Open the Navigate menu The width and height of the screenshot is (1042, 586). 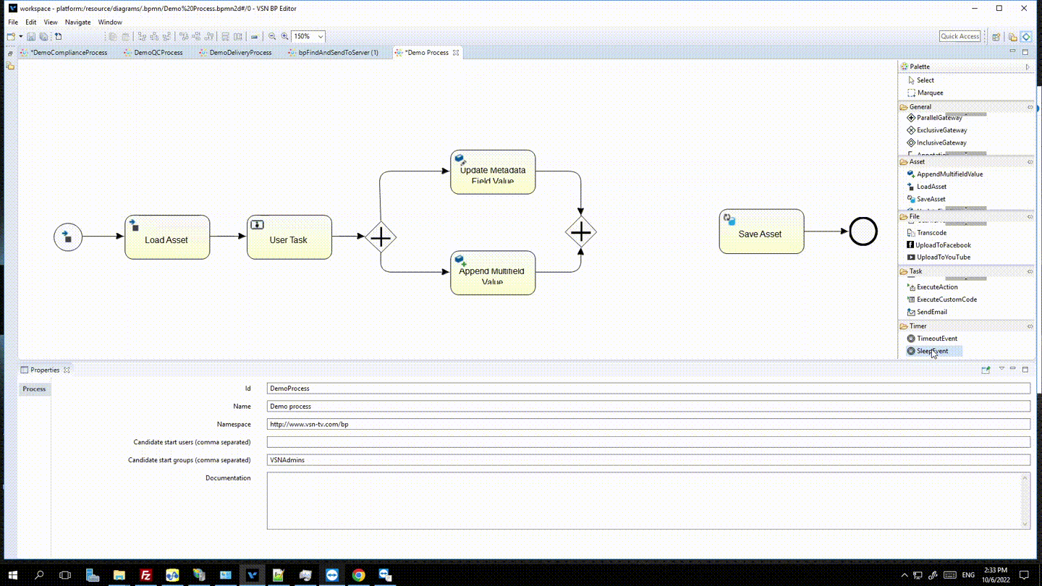click(77, 22)
